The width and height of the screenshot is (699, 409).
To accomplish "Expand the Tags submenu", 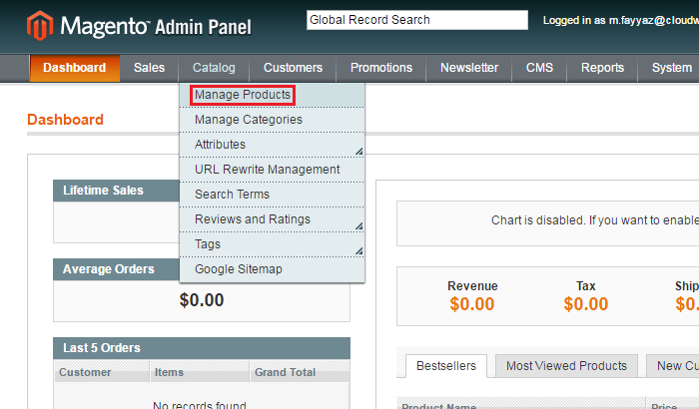I will [x=272, y=244].
